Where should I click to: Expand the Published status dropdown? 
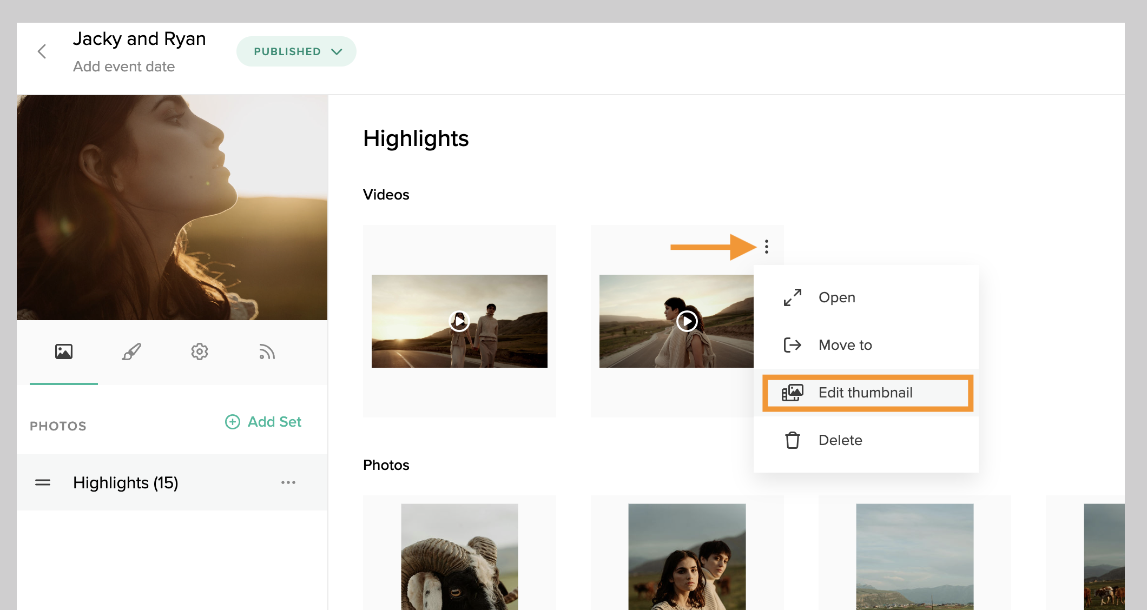[296, 52]
